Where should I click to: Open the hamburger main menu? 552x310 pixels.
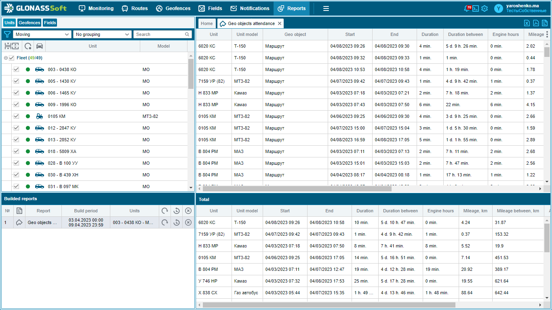point(326,8)
